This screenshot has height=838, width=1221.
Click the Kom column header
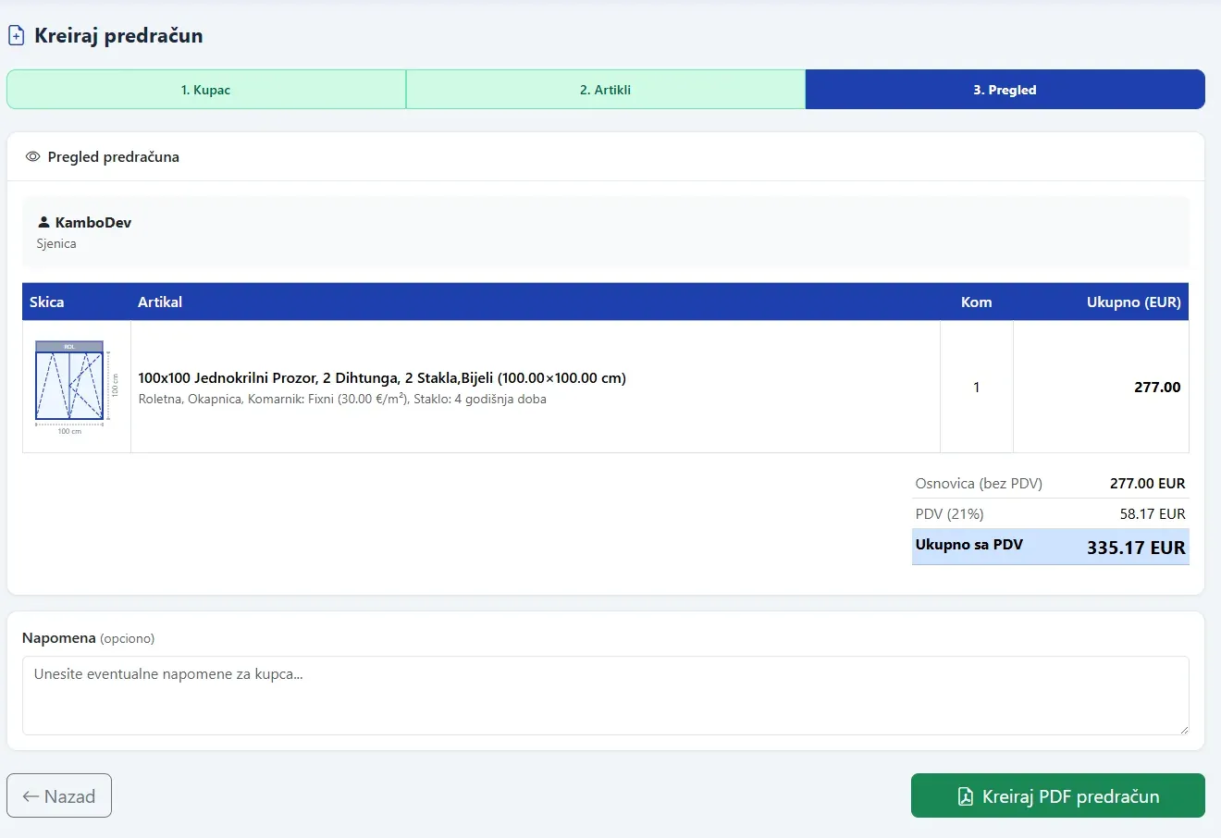tap(977, 302)
